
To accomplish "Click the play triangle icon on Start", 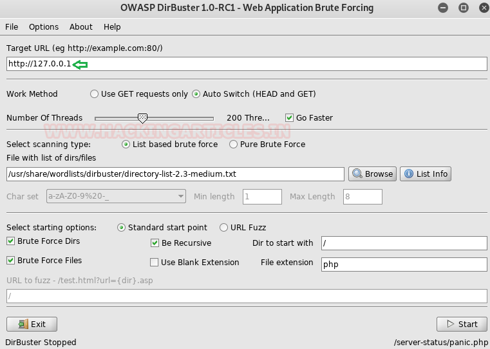I will [x=450, y=324].
